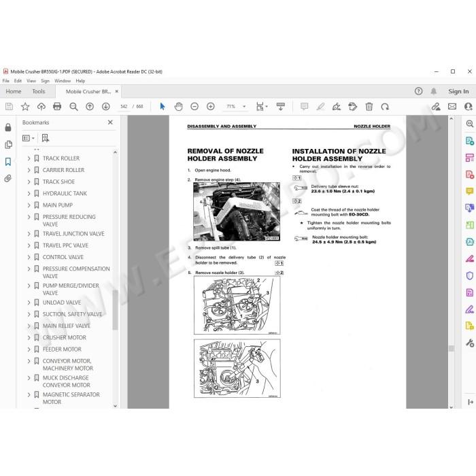Enable scrolling mode with the keyboard-arrow icon
Viewport: 476px width, 476px height.
280,107
